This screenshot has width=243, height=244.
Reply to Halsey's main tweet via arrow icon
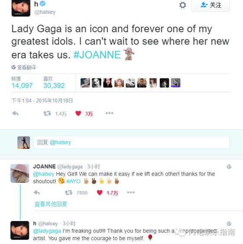point(16,113)
